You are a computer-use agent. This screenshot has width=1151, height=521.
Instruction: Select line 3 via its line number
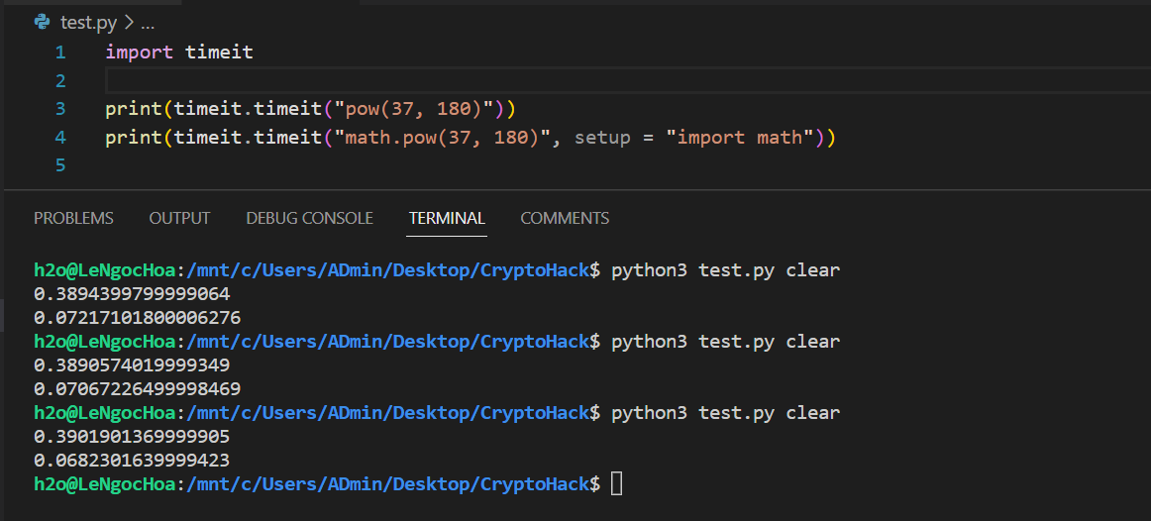pyautogui.click(x=60, y=109)
